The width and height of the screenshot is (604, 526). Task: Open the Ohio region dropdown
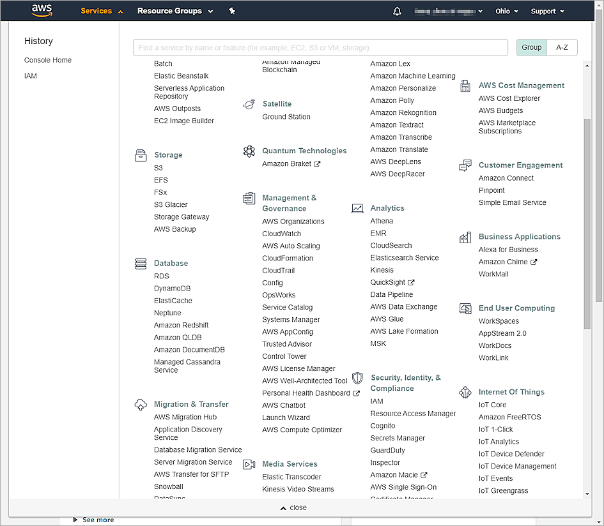click(507, 11)
